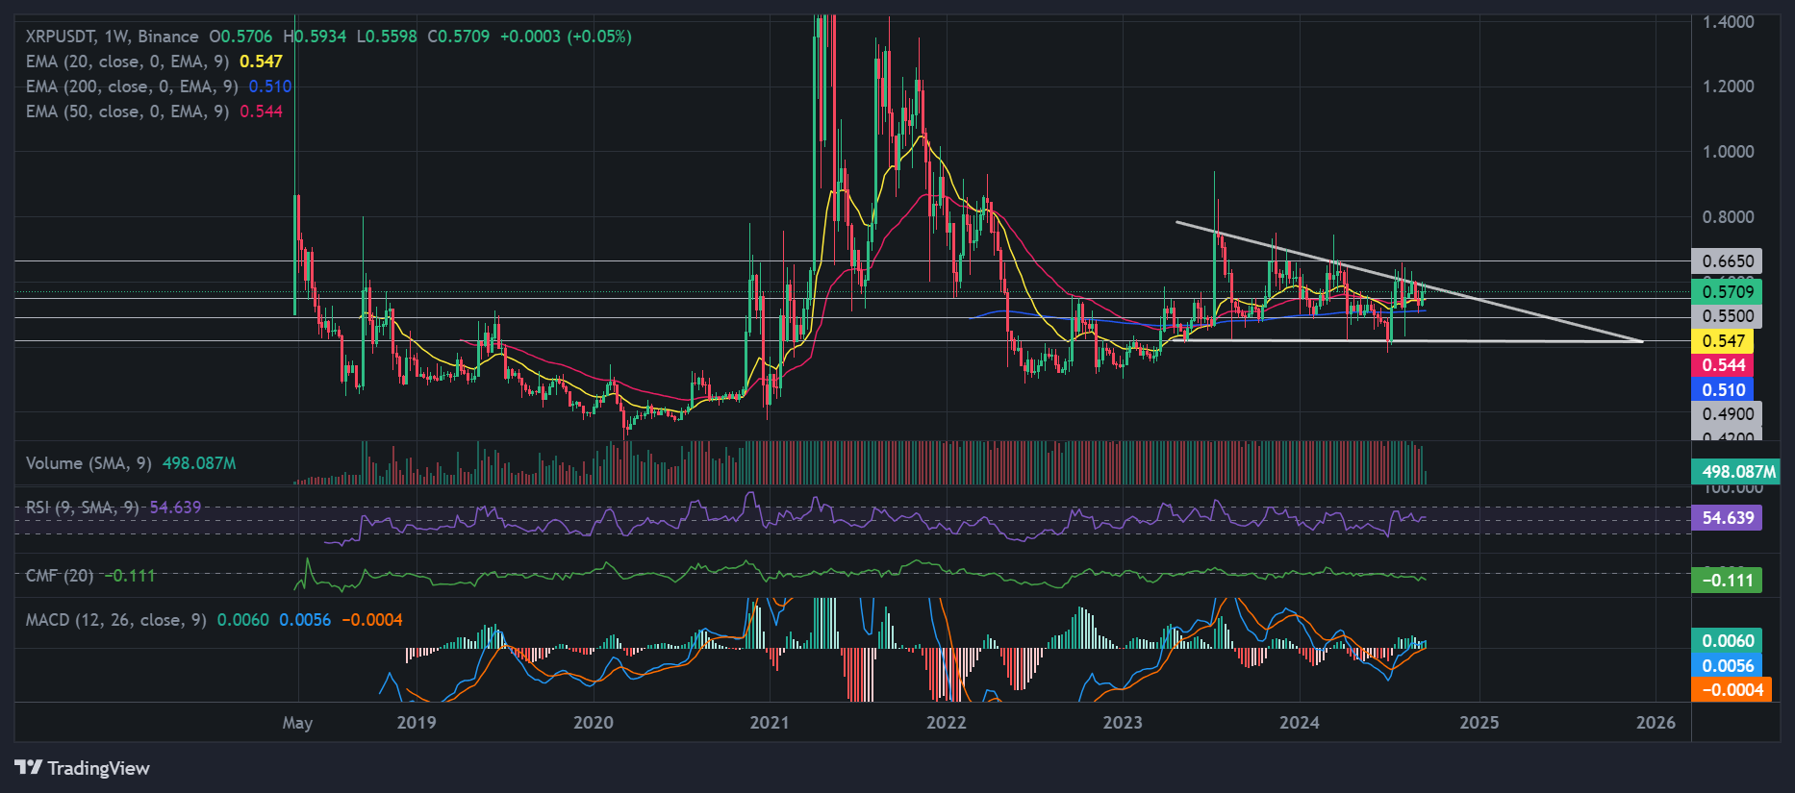
Task: Click the blue 0.0056 MACD line label
Action: coord(1729,665)
